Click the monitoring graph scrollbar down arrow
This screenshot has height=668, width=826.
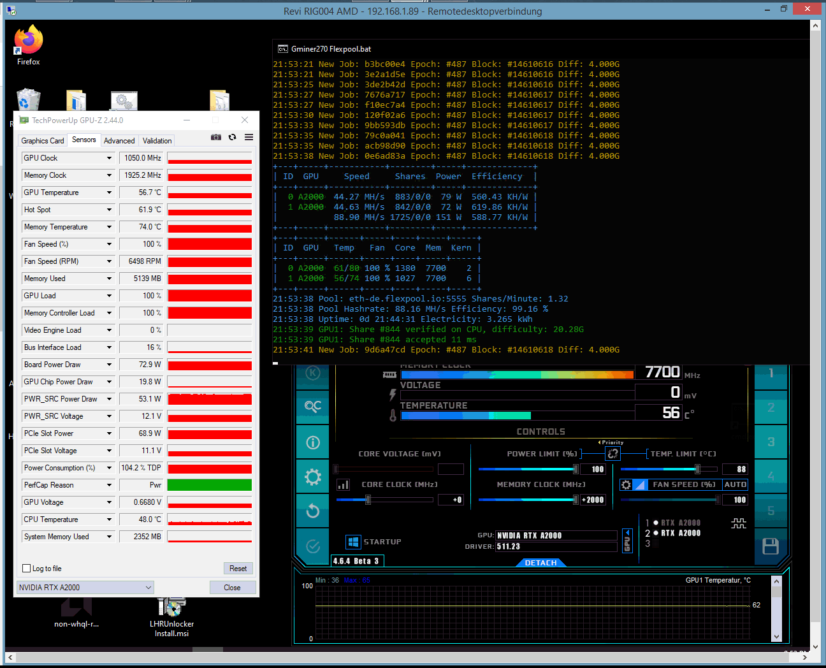(776, 636)
